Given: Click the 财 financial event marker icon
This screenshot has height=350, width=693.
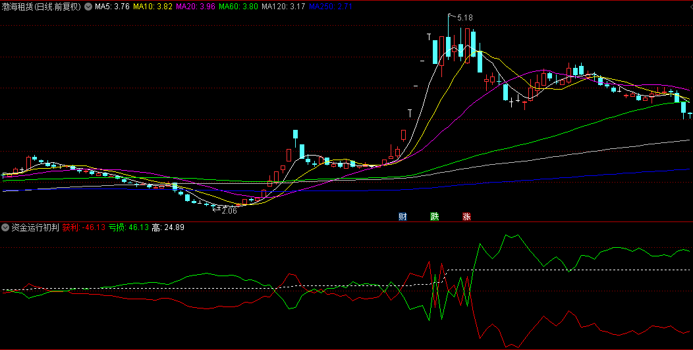Looking at the screenshot, I should (x=402, y=216).
